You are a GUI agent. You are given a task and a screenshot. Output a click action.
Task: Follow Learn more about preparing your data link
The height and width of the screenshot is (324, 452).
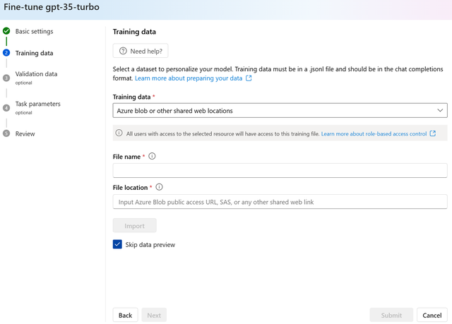(189, 78)
